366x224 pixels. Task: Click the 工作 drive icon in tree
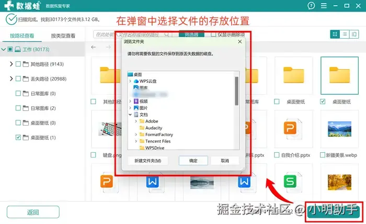pos(18,49)
